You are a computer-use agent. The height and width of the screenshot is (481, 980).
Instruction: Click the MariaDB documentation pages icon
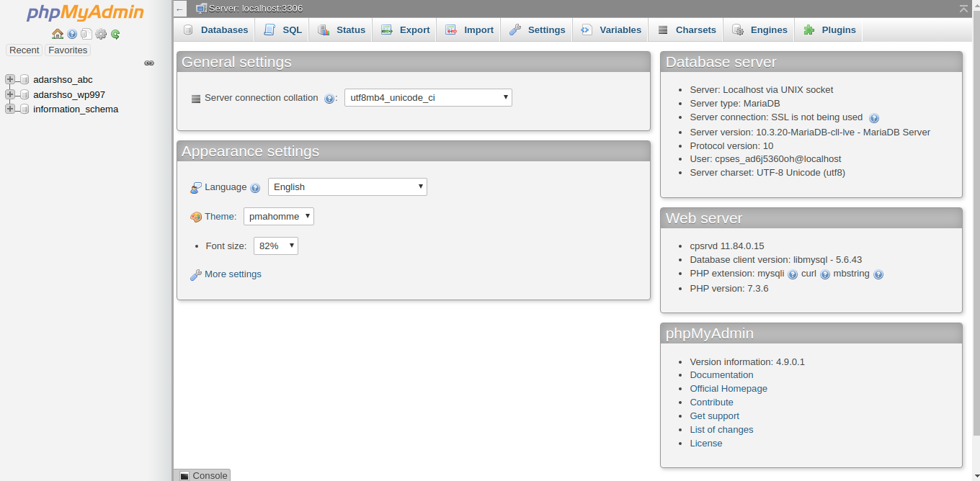(86, 34)
